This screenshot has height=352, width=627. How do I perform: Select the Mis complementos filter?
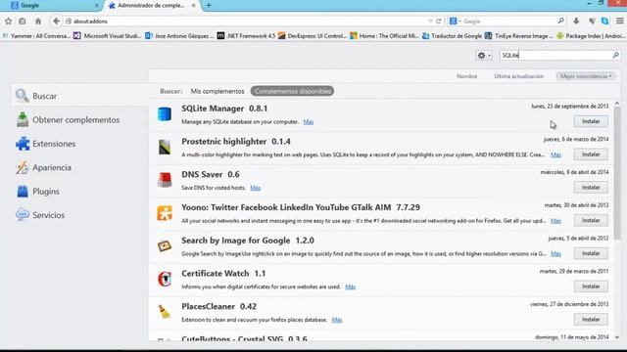(217, 91)
